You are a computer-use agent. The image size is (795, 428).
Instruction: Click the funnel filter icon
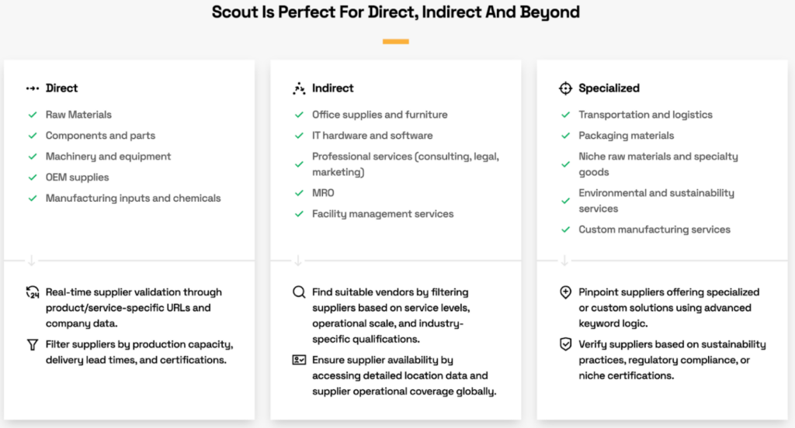[33, 344]
